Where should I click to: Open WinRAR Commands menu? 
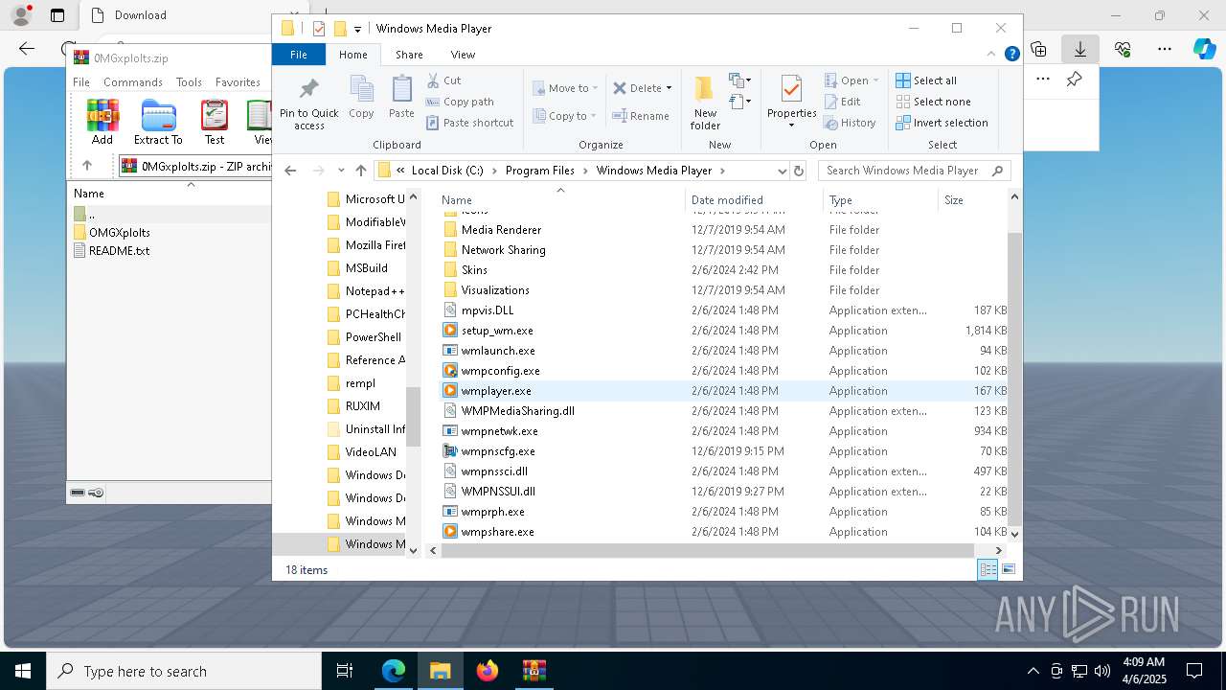(133, 82)
